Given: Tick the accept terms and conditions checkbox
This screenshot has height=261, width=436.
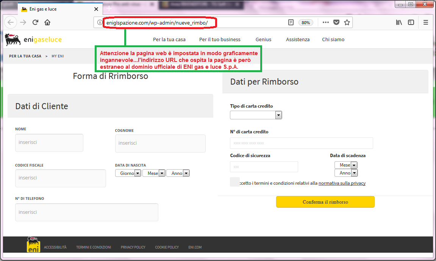Looking at the screenshot, I should click(x=235, y=182).
